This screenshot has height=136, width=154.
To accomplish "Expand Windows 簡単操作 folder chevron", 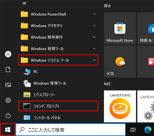I will (x=94, y=37).
